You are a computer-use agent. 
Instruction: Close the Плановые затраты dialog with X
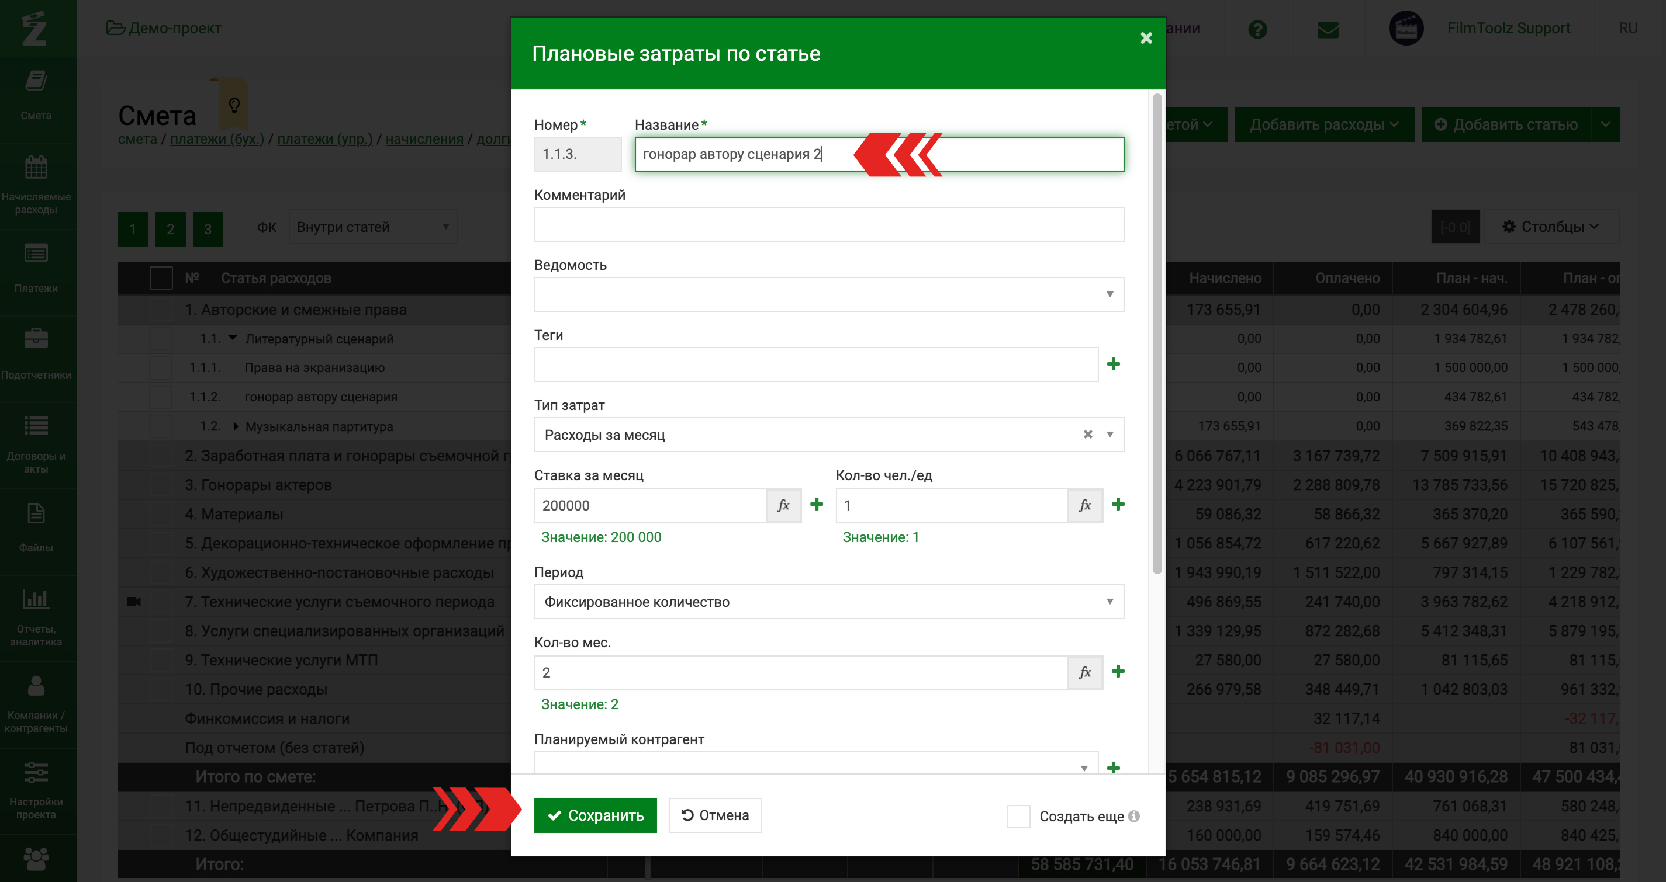(1146, 38)
